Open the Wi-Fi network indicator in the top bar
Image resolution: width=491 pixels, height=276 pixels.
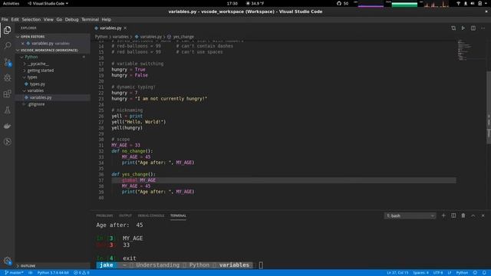click(459, 3)
